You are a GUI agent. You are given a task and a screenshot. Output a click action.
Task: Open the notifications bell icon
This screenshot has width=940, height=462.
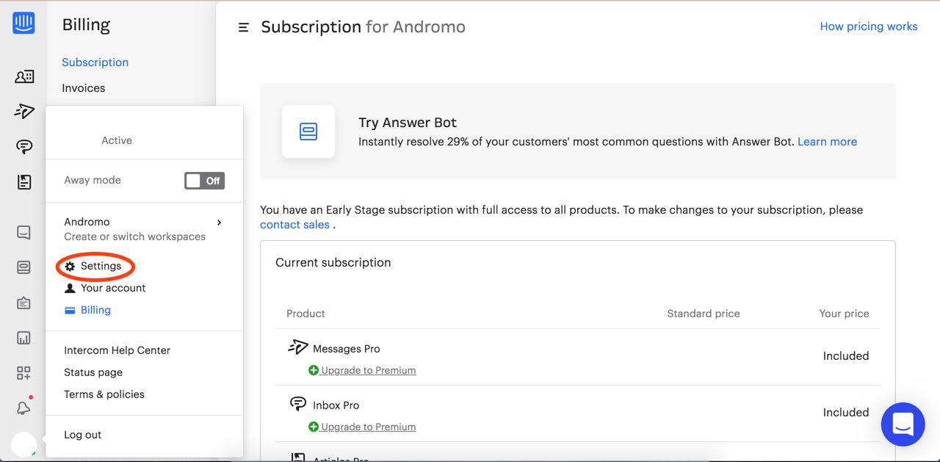(x=23, y=408)
